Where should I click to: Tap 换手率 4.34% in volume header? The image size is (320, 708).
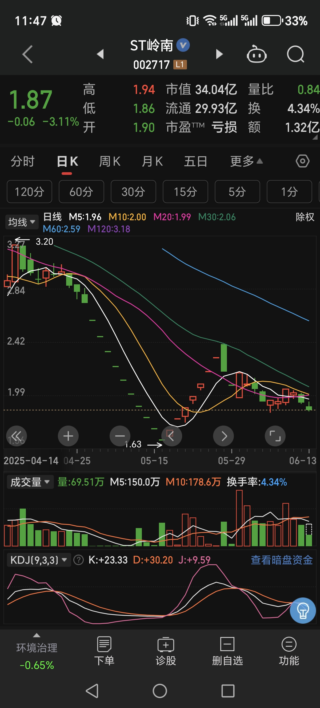257,482
